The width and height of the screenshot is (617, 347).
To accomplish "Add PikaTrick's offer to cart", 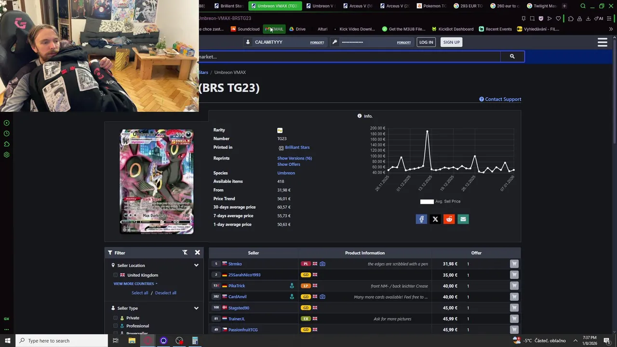I will click(514, 286).
